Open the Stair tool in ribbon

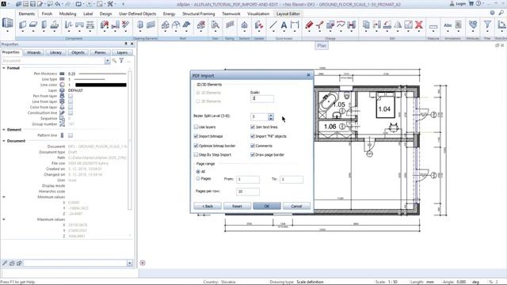click(x=215, y=25)
